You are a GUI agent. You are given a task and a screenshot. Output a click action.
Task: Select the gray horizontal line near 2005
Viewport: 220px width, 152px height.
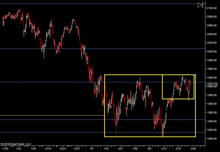point(52,49)
